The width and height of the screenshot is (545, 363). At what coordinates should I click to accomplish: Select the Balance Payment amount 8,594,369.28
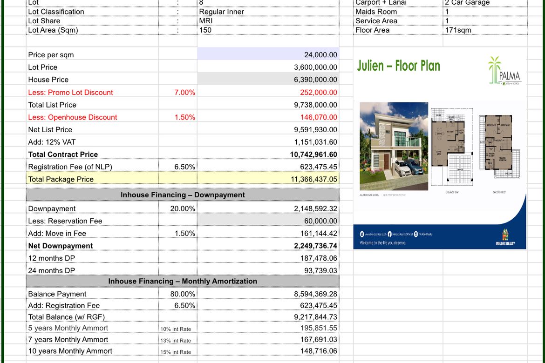(x=316, y=294)
